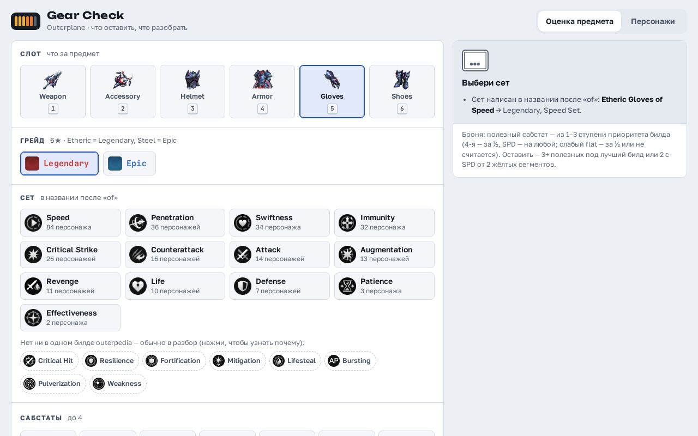Pick the Accessory slot icon
The height and width of the screenshot is (436, 698).
tap(123, 80)
